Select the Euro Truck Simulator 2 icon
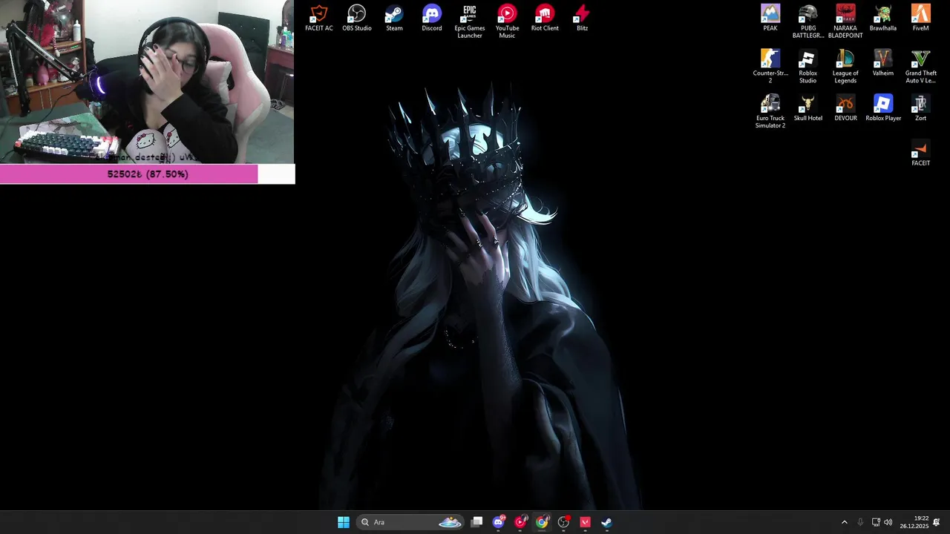The image size is (950, 534). click(x=770, y=112)
